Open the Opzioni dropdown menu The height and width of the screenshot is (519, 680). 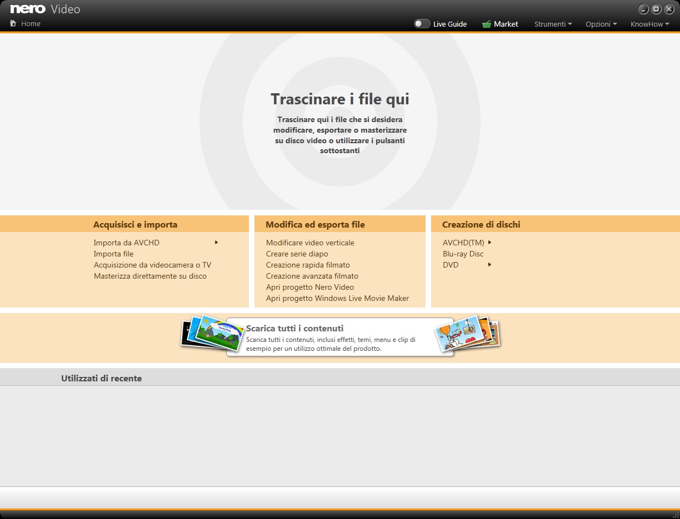point(601,24)
